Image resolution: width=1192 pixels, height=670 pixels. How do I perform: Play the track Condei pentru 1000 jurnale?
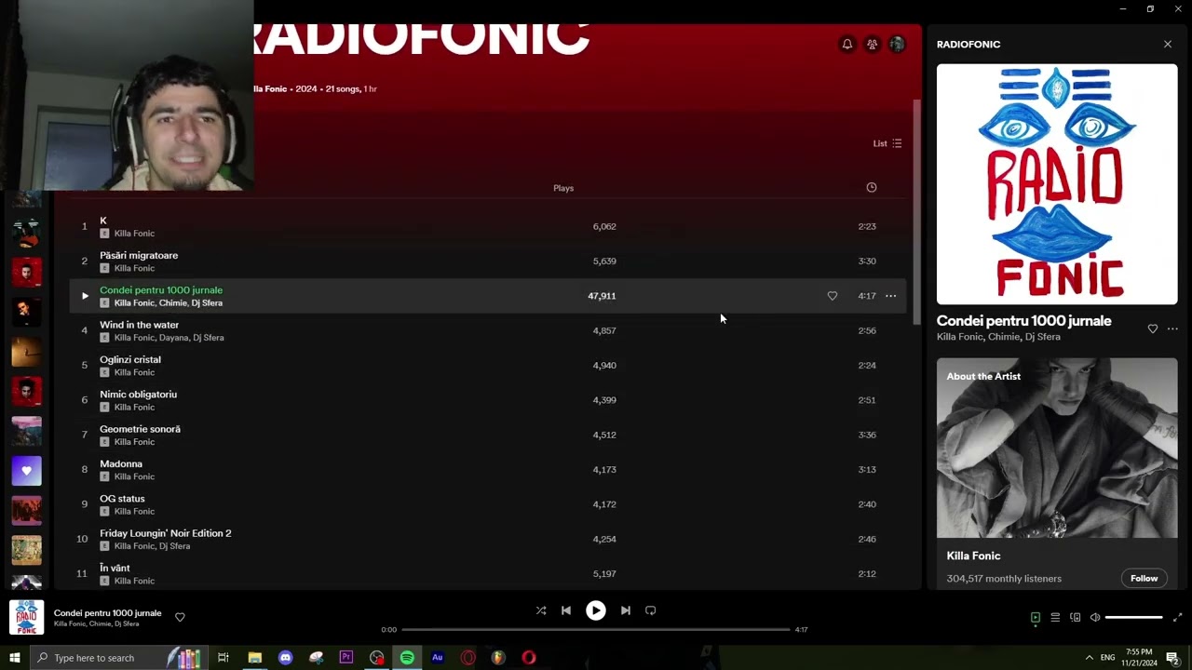(x=85, y=296)
